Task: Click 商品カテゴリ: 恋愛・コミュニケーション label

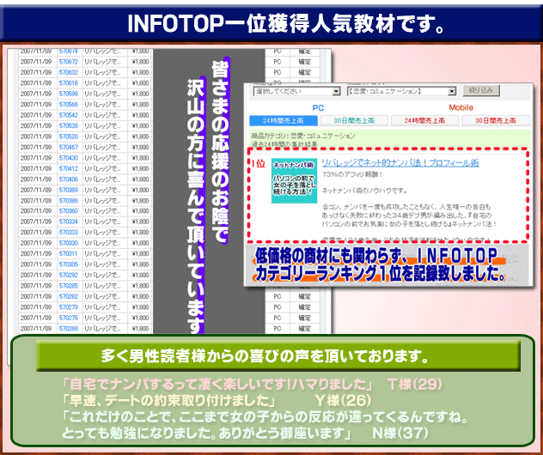Action: click(x=303, y=136)
